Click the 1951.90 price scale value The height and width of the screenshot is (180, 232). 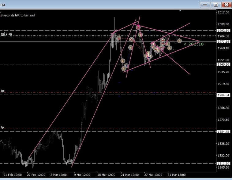[223, 60]
